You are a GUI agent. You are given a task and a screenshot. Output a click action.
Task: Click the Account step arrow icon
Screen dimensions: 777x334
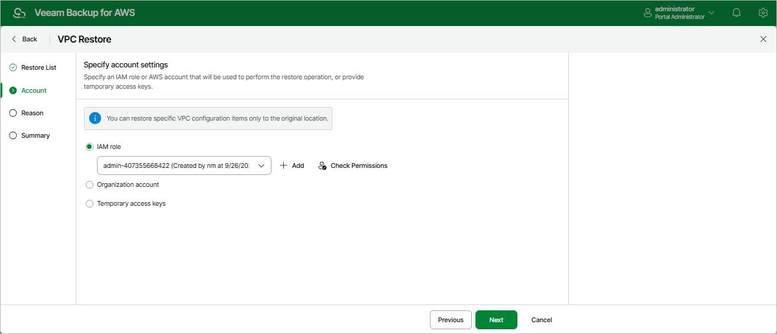[13, 90]
